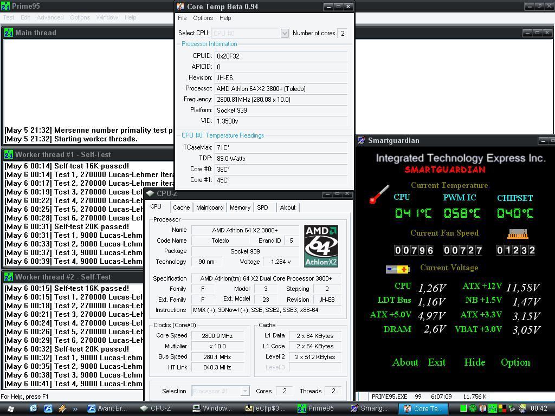
Task: Click the Internet Explorer quick launch icon
Action: [x=33, y=408]
